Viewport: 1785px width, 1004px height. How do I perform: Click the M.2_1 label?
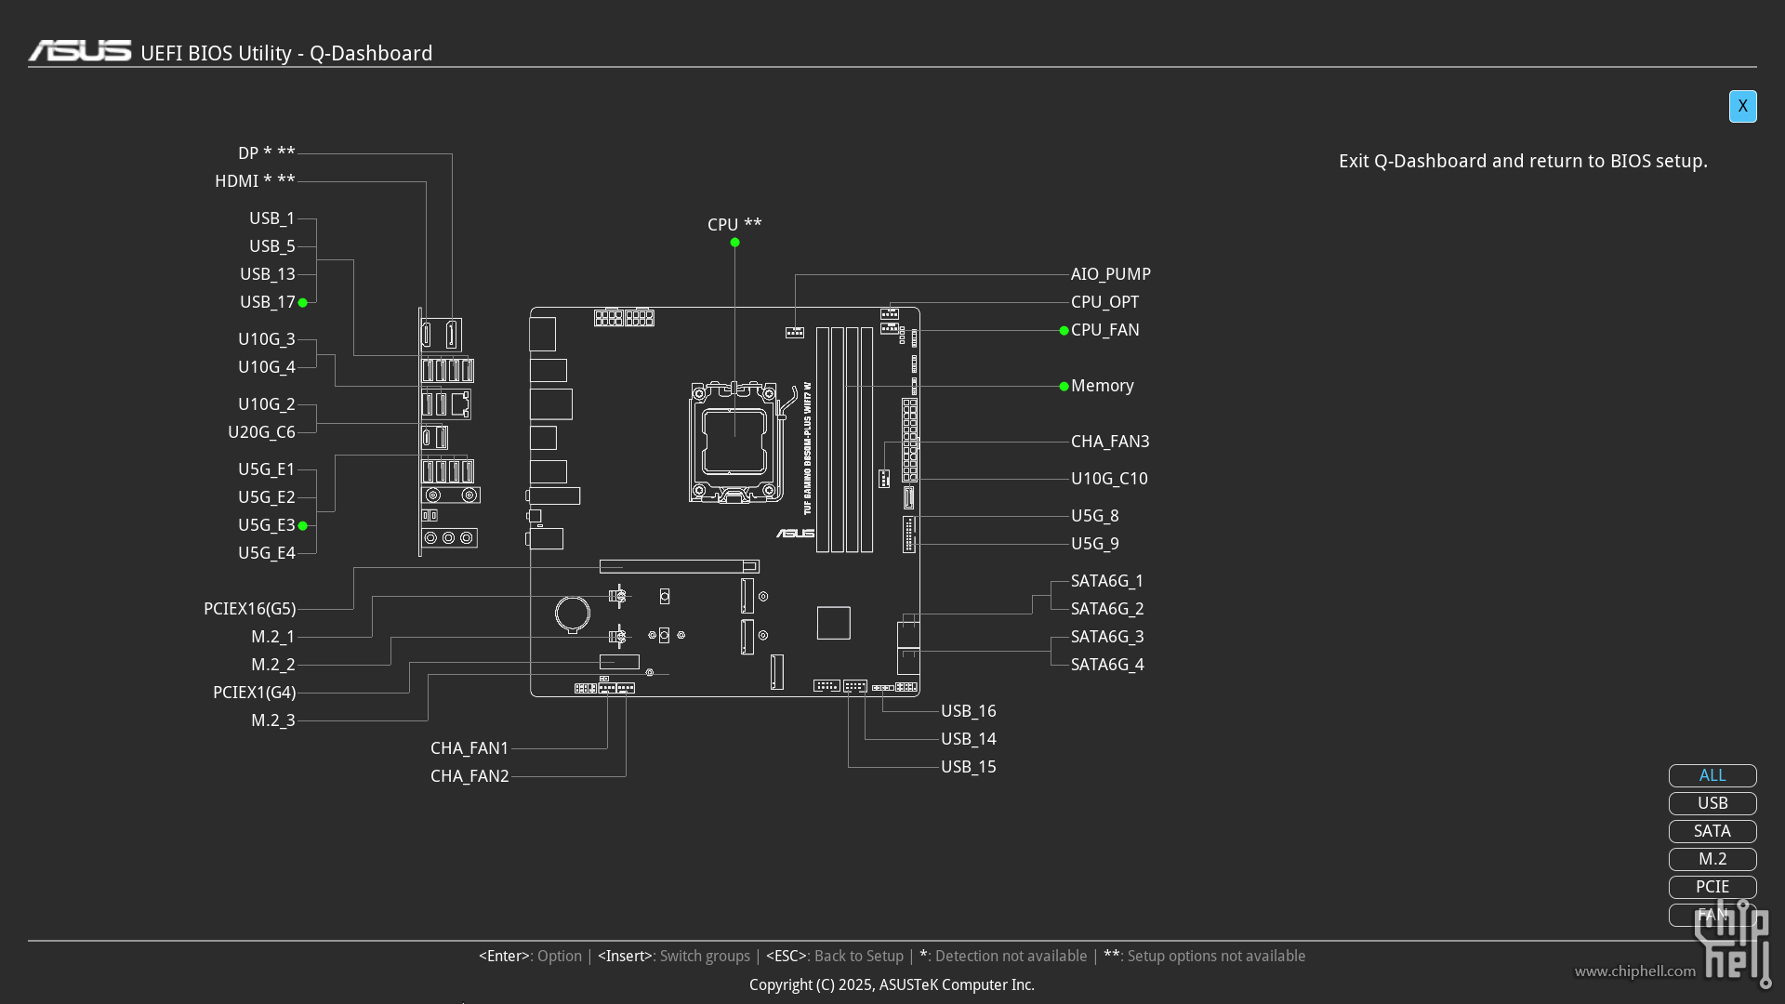coord(272,637)
